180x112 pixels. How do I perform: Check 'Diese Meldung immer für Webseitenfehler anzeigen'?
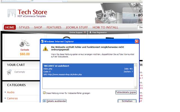point(44,93)
